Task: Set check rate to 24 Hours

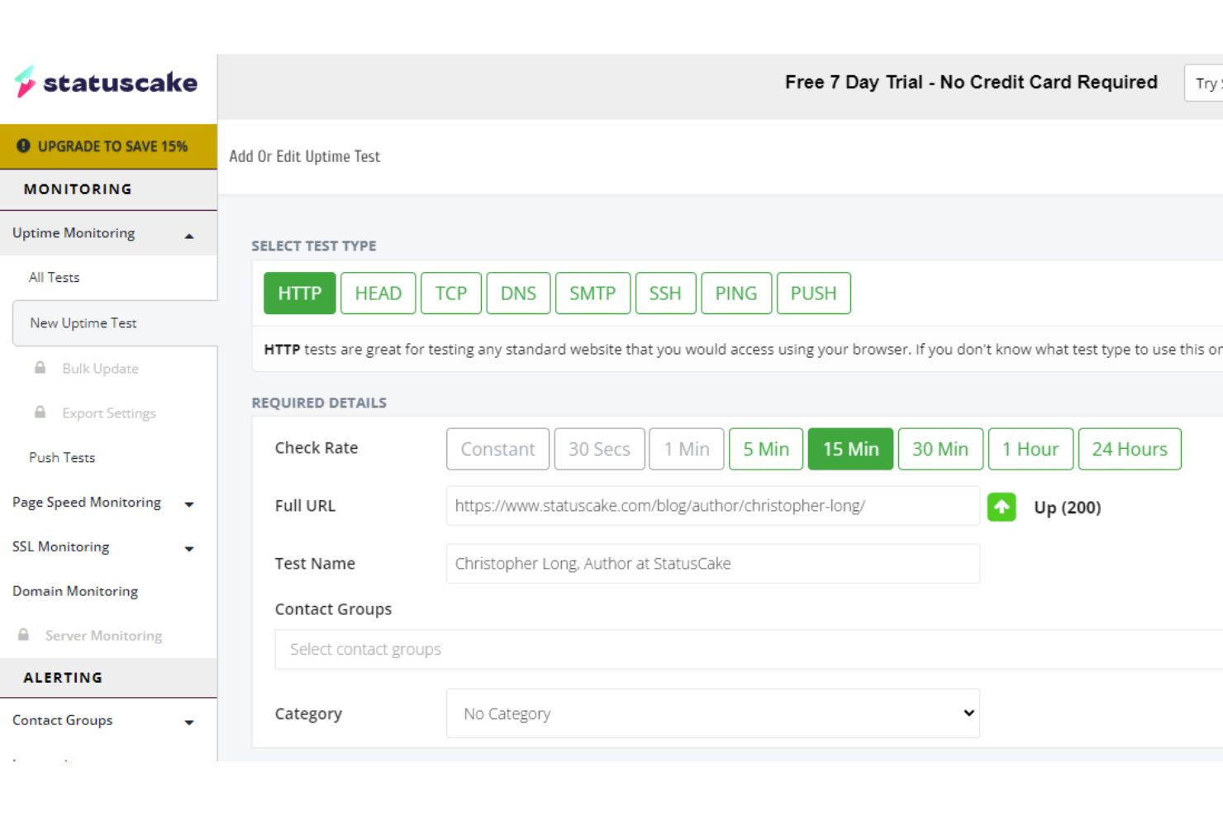Action: (x=1130, y=449)
